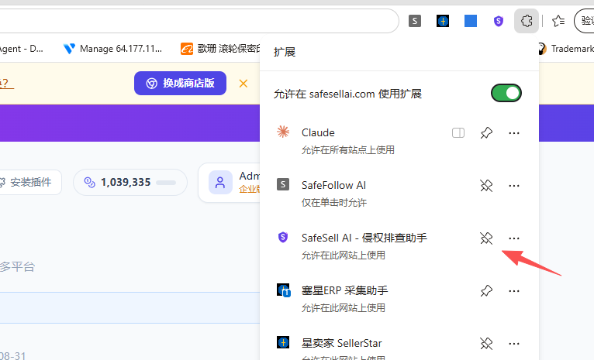Click the SafeFollow AI toolbar extension icon

(415, 21)
